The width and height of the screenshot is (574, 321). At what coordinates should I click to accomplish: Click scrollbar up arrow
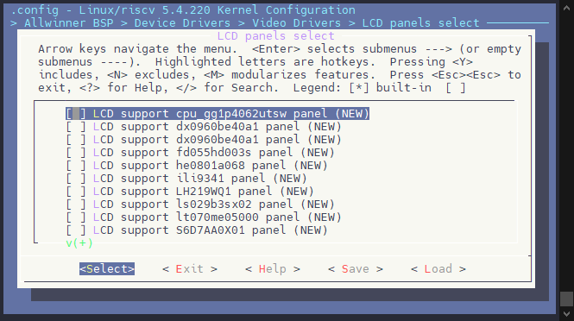tap(567, 7)
